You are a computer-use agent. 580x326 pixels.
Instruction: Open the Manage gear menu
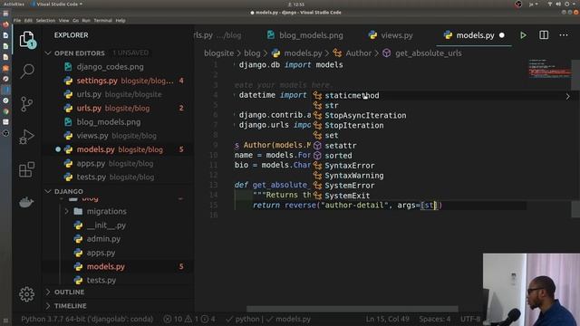tap(26, 294)
